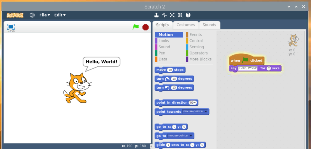This screenshot has width=311, height=149.
Task: Select the Grow sprite tool
Action: click(172, 15)
